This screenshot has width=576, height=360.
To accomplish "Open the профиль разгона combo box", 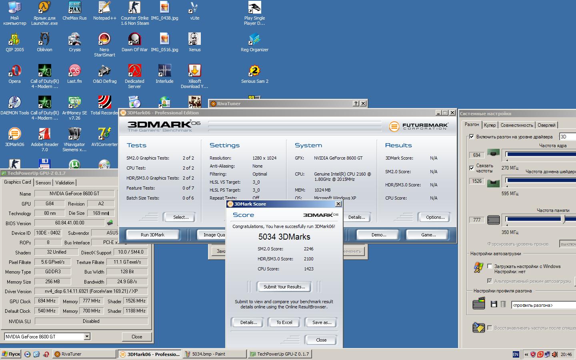I will pos(543,305).
